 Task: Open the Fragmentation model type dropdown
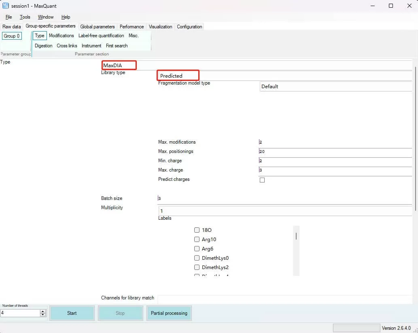335,86
